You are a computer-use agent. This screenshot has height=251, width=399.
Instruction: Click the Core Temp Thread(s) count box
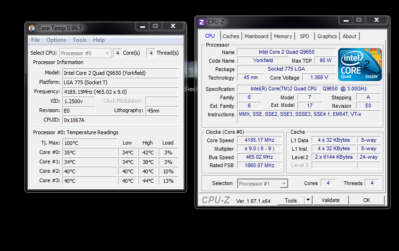[151, 53]
